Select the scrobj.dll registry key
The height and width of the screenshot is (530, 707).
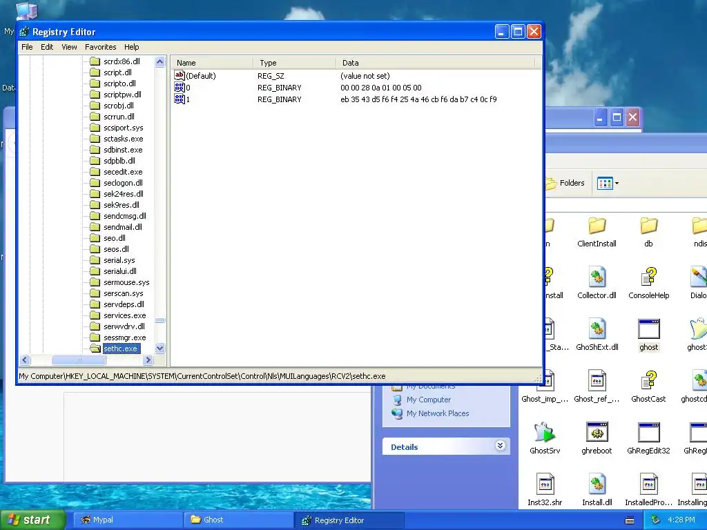click(x=119, y=106)
